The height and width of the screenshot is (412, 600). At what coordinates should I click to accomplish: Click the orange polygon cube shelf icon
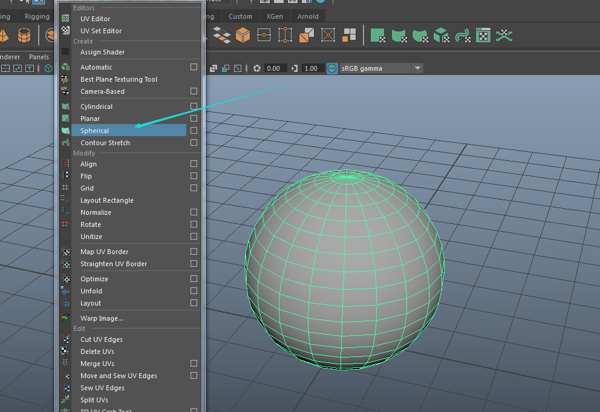point(243,36)
